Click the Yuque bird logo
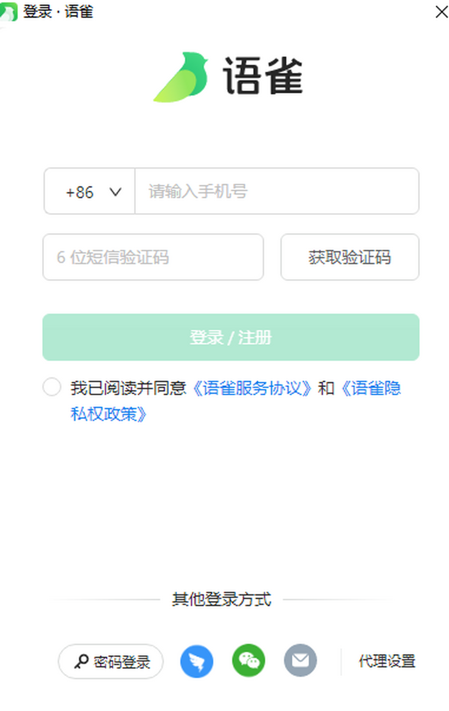 [183, 77]
